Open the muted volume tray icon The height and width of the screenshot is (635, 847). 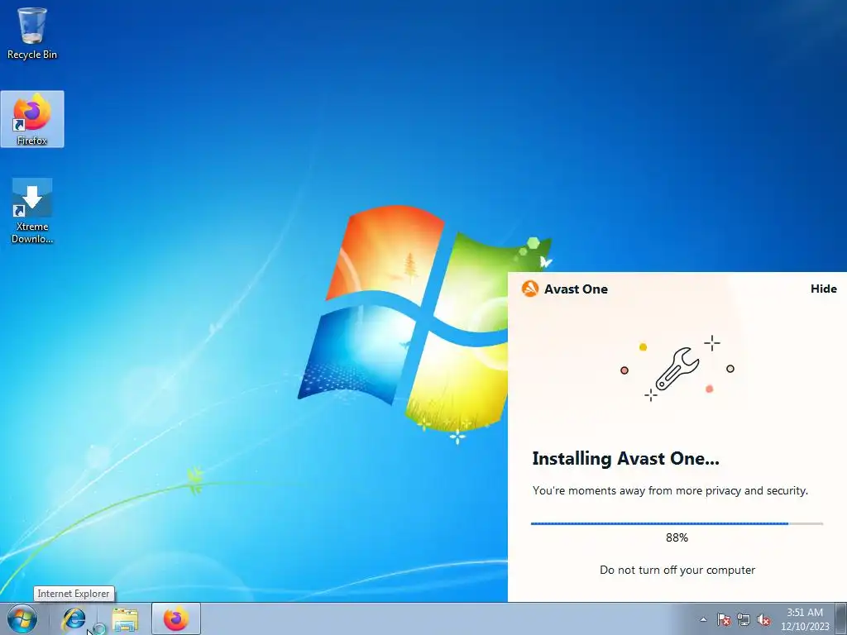click(x=763, y=619)
